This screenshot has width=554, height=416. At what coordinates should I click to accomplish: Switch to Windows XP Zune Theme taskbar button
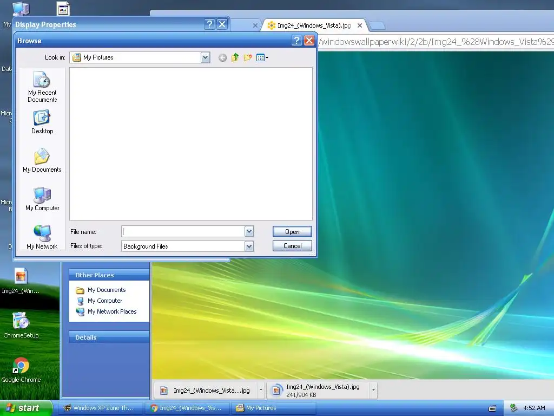[x=100, y=408]
